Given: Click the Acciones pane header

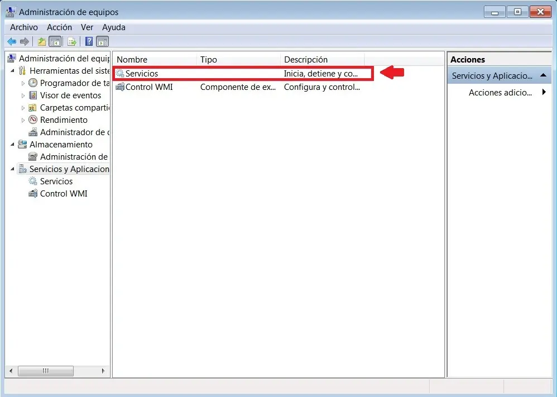Looking at the screenshot, I should (499, 59).
